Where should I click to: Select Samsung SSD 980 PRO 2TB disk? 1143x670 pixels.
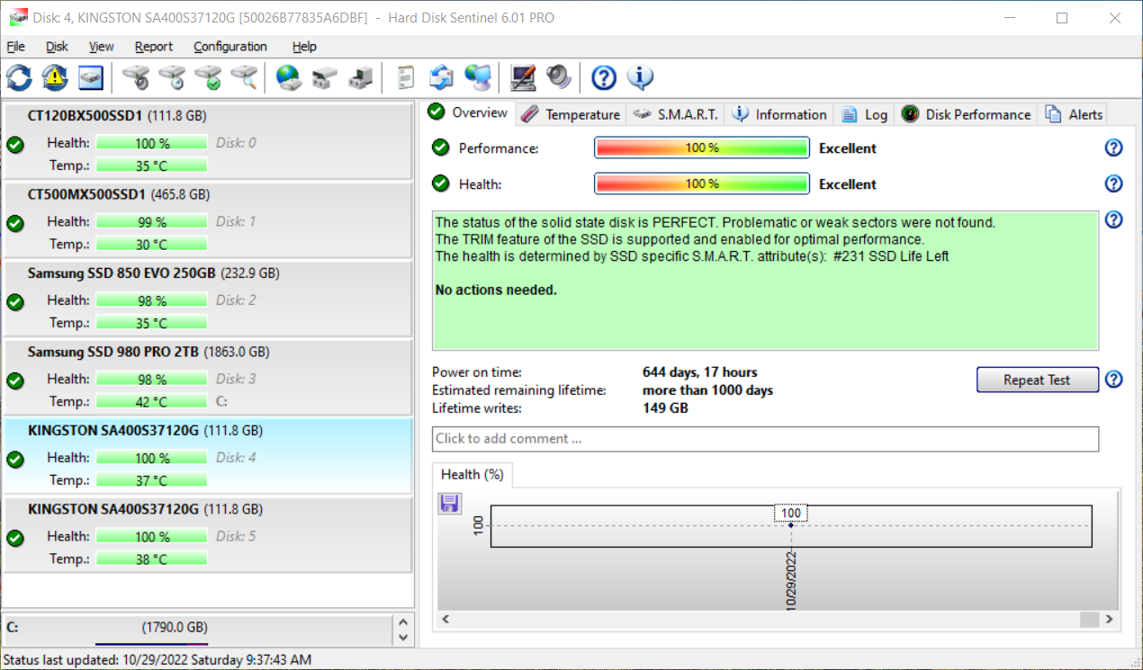tap(208, 378)
